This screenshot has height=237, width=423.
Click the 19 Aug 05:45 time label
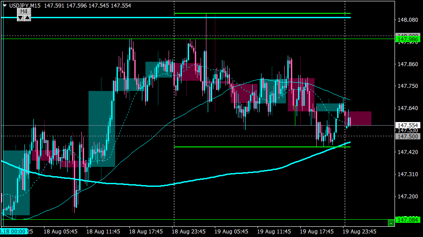pyautogui.click(x=231, y=232)
